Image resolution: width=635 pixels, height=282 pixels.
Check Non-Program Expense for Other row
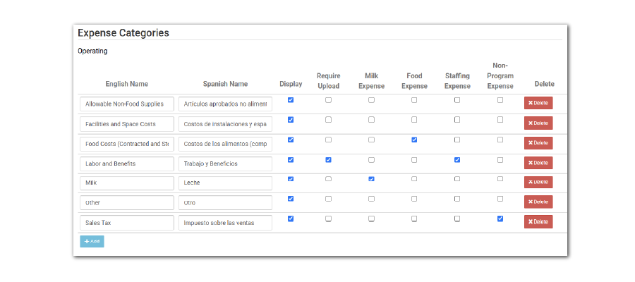tap(500, 199)
